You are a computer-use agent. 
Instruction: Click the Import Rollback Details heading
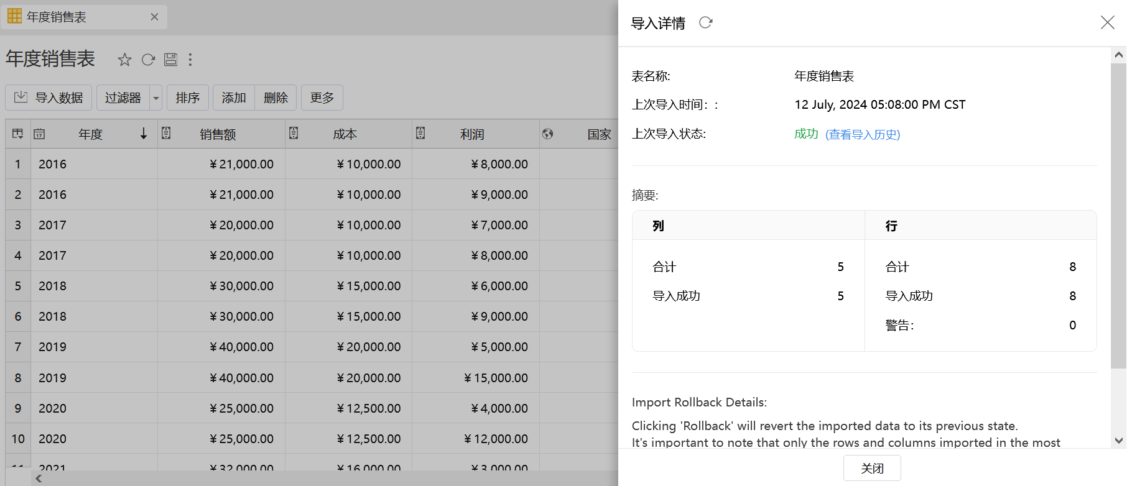699,402
